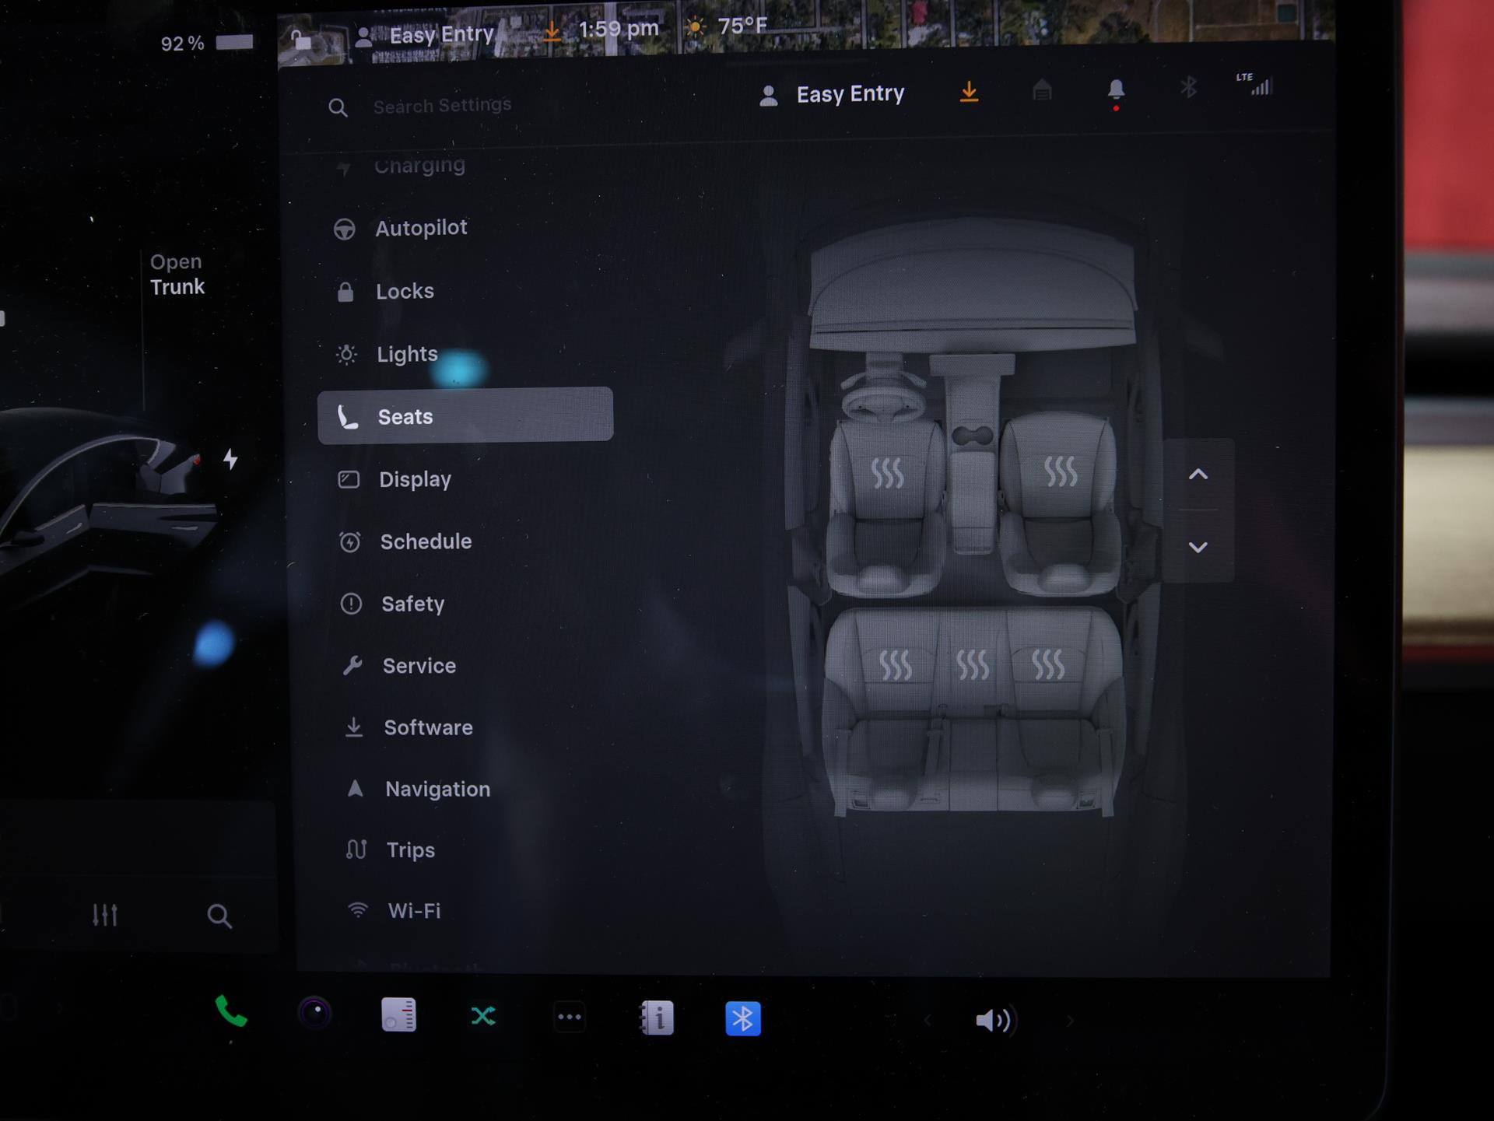Open the phone app icon

pyautogui.click(x=230, y=1011)
